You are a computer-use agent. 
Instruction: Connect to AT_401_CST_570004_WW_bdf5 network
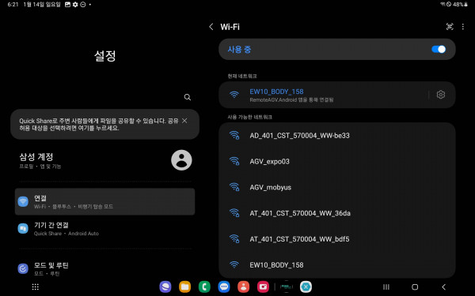[337, 239]
